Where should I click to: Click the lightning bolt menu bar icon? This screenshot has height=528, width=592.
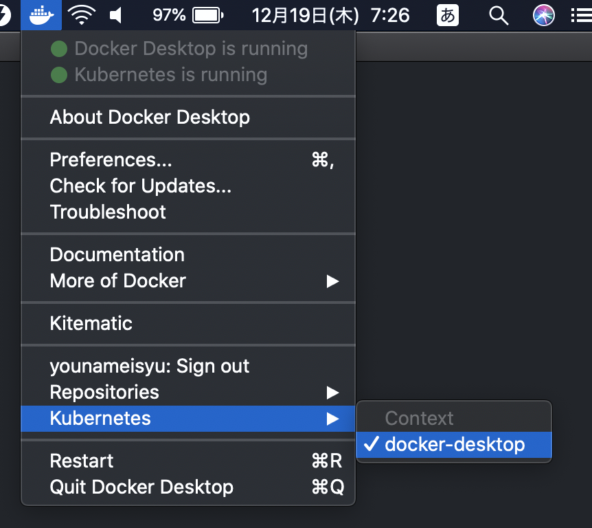[x=5, y=16]
